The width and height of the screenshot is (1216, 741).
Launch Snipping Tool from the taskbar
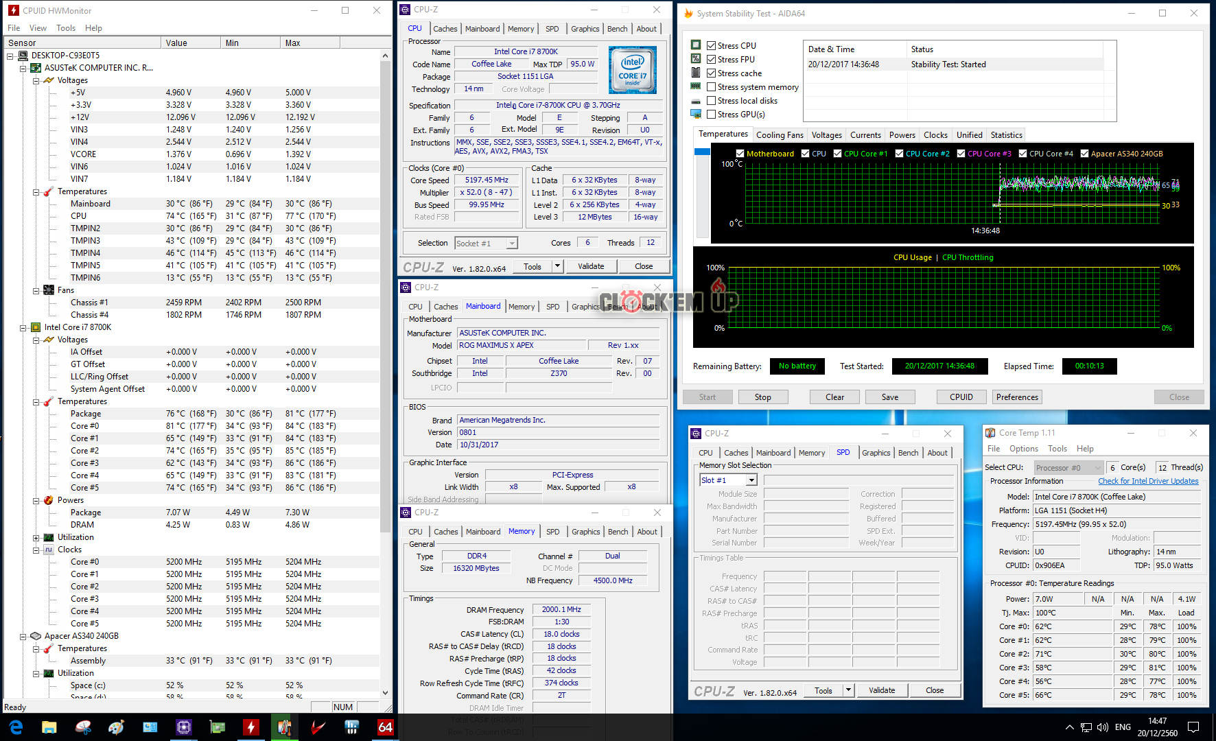pos(83,727)
